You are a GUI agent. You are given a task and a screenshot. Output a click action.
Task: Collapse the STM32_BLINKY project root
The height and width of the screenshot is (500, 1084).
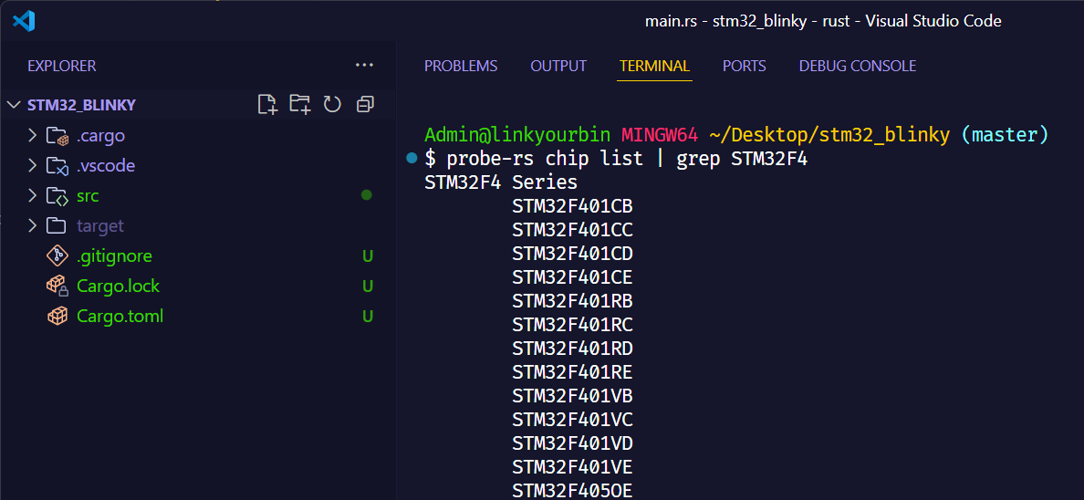coord(14,105)
